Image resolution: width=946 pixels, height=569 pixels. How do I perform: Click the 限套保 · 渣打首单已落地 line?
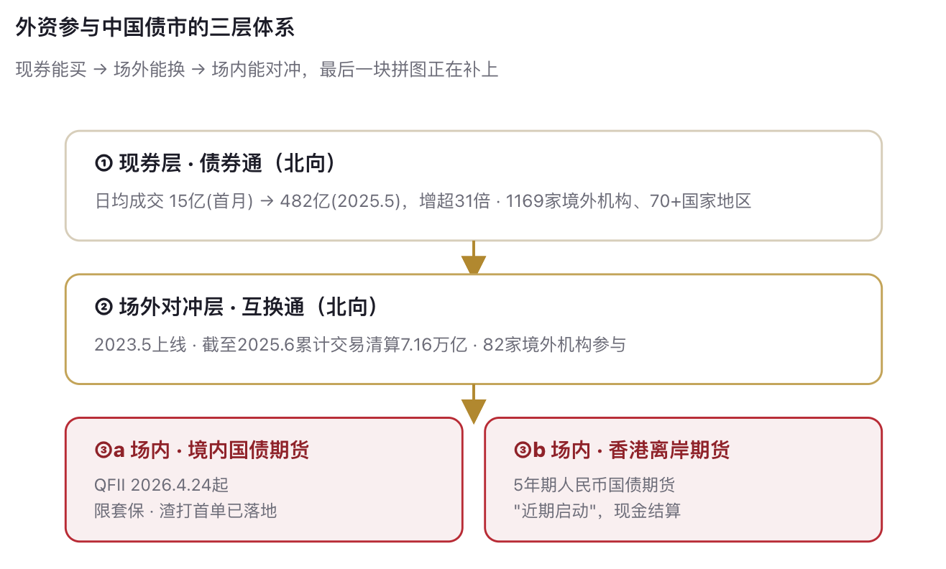(185, 511)
